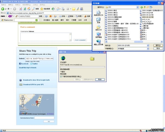Open the nero toolbar dropdown arrow

coord(6,16)
